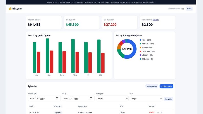Click the Bu ay kategori dağılımı heading
Viewport: 203px width, 114px height.
(x=129, y=36)
